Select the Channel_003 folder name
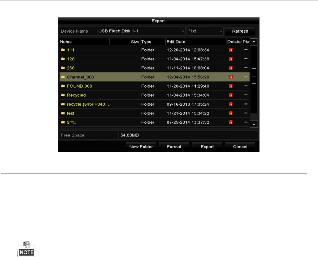The width and height of the screenshot is (318, 257). pos(81,77)
